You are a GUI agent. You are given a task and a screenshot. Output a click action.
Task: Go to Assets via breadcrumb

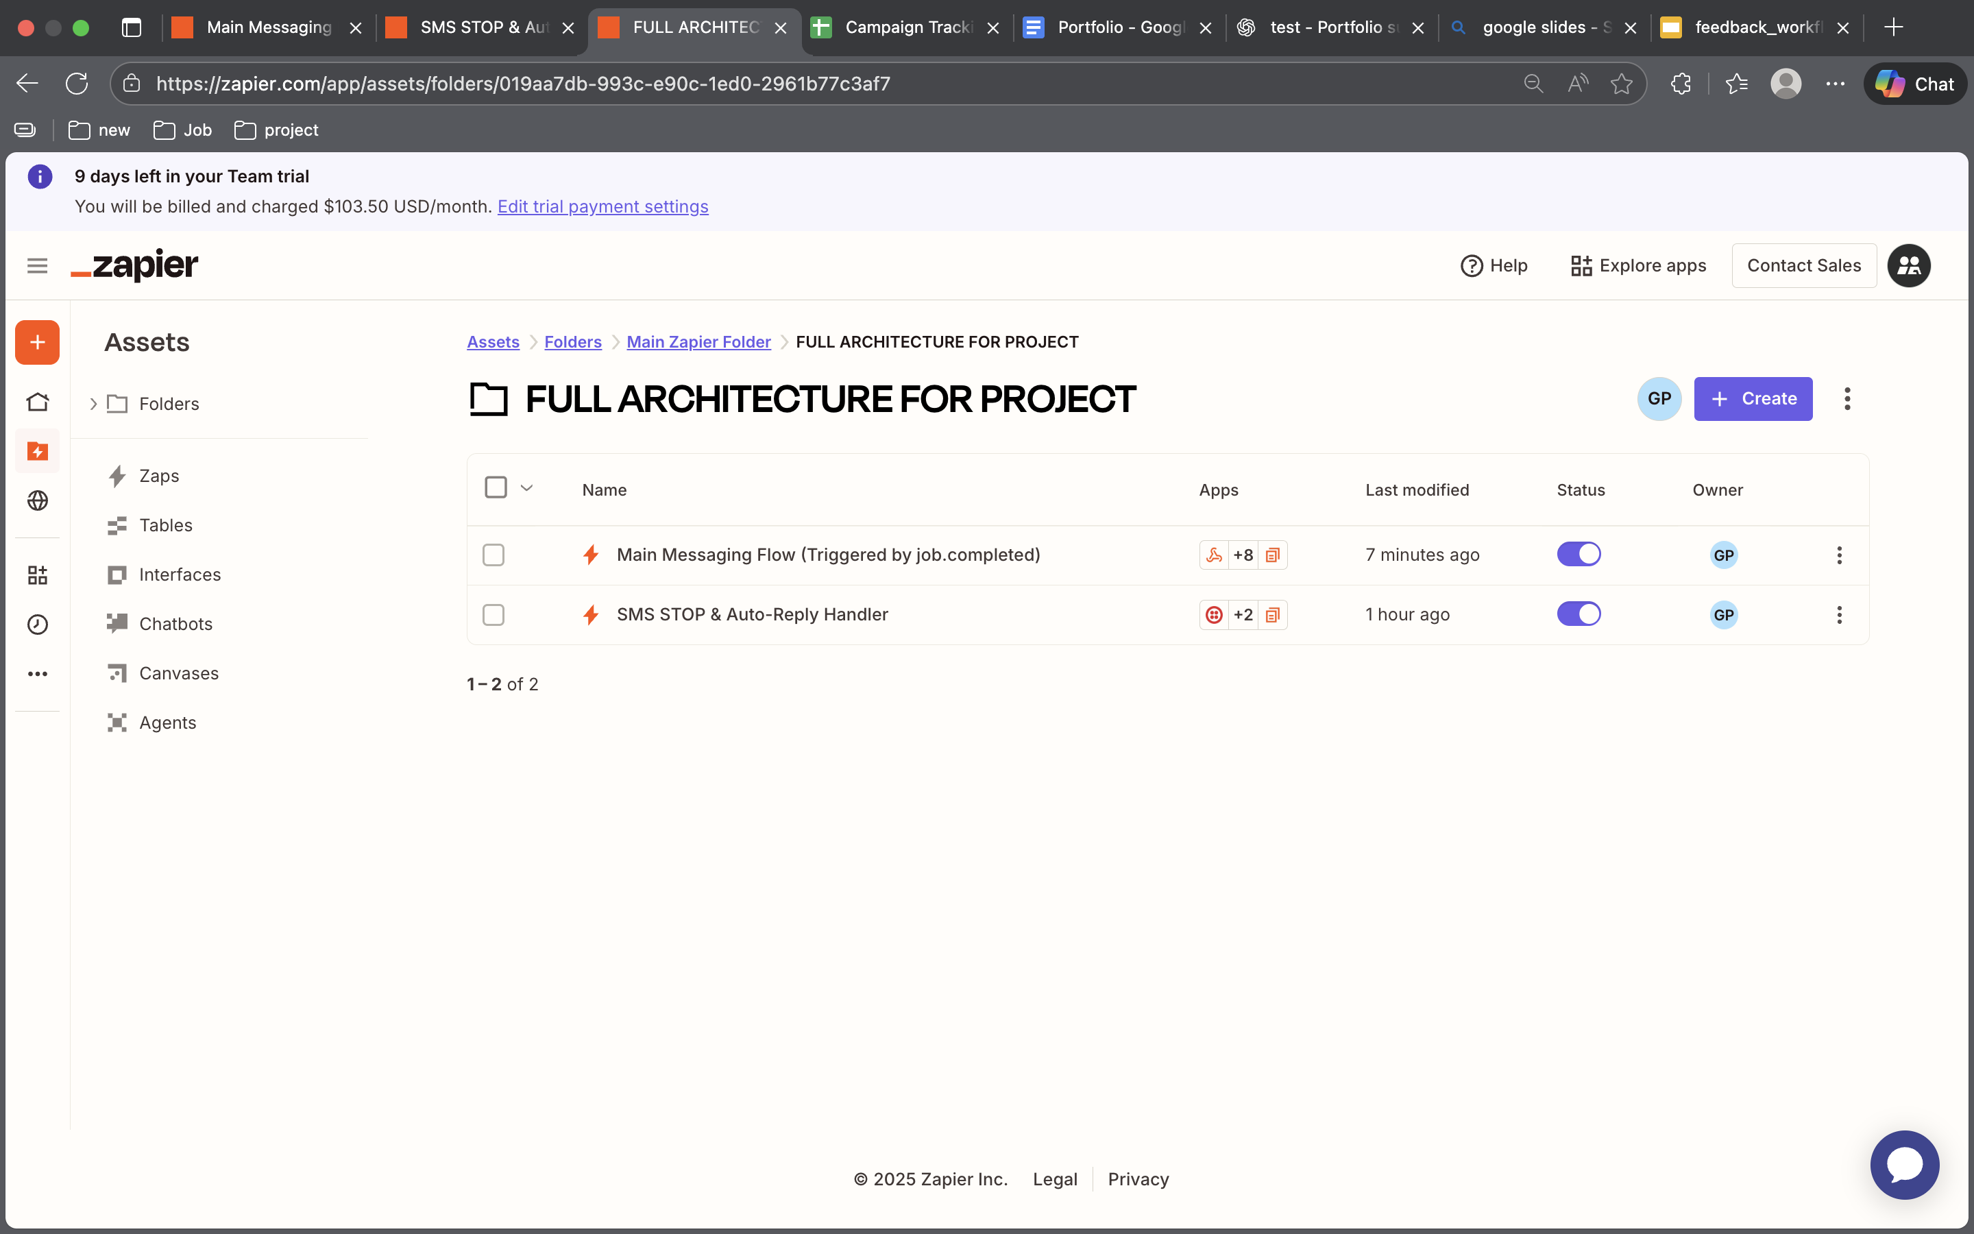493,342
